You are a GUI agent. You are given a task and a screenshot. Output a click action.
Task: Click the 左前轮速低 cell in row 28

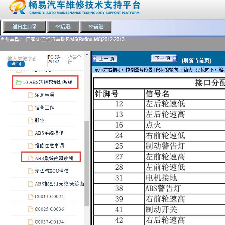tap(165, 167)
